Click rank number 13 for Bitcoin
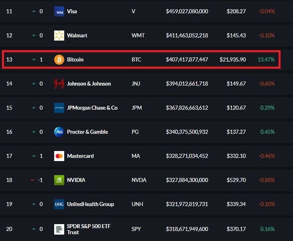293x241 pixels. coord(9,59)
